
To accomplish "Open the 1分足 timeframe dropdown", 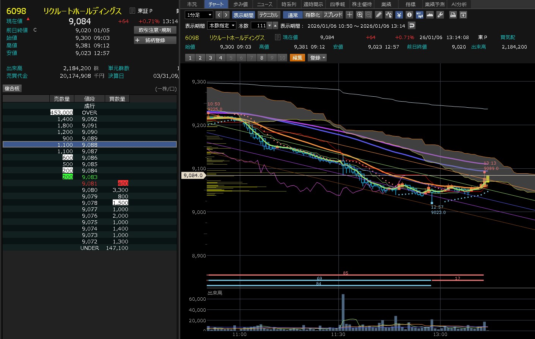I will coord(199,15).
